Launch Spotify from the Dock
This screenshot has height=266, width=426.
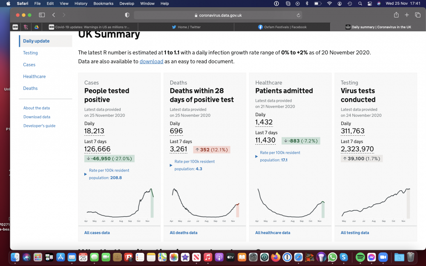click(360, 257)
